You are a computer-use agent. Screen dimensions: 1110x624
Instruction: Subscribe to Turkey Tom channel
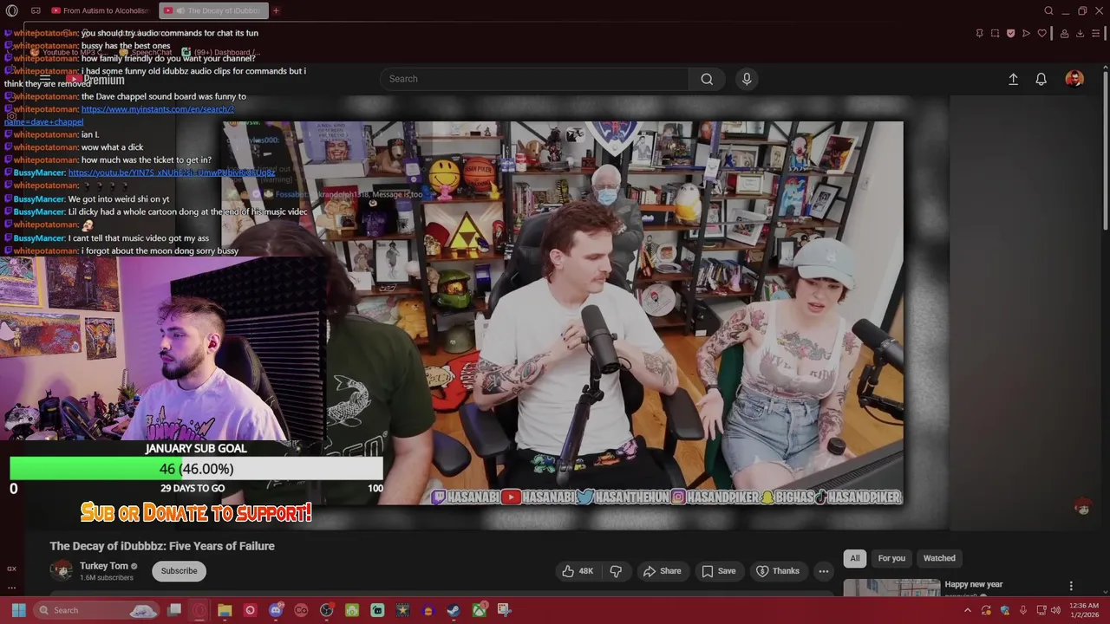(x=179, y=571)
